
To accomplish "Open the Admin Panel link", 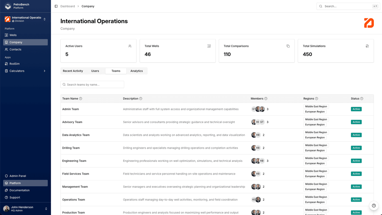I will click(x=18, y=176).
